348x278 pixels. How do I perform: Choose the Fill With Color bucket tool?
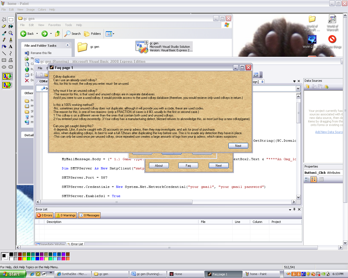11,26
